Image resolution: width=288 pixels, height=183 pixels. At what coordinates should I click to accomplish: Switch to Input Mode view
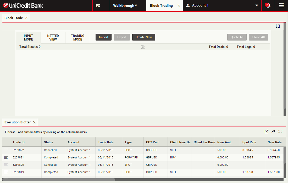coord(28,38)
